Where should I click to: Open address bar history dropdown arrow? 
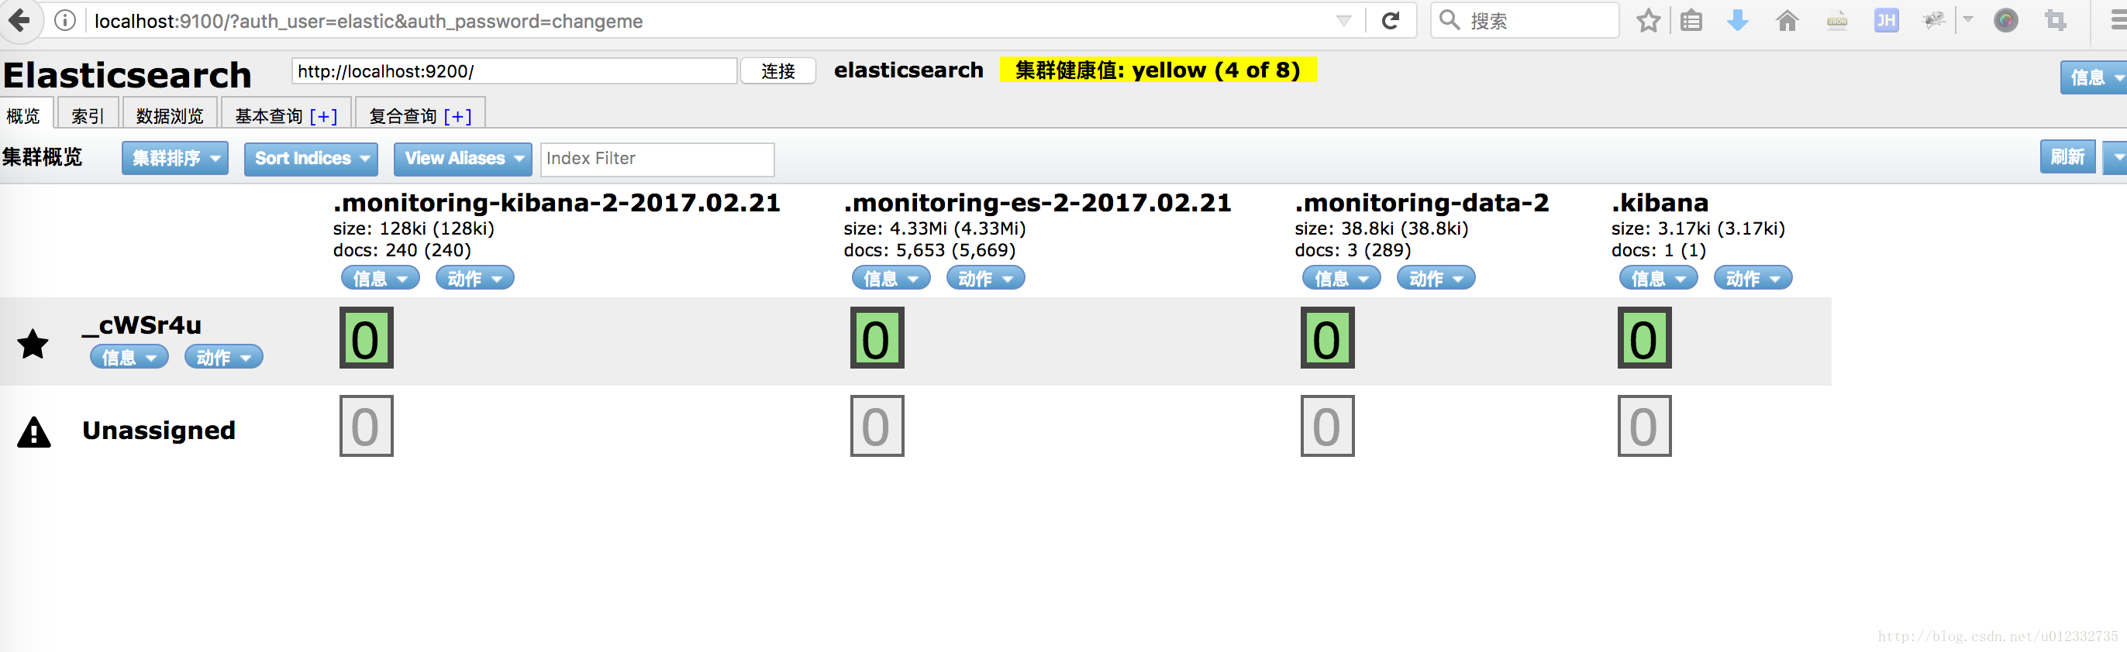[x=1343, y=21]
